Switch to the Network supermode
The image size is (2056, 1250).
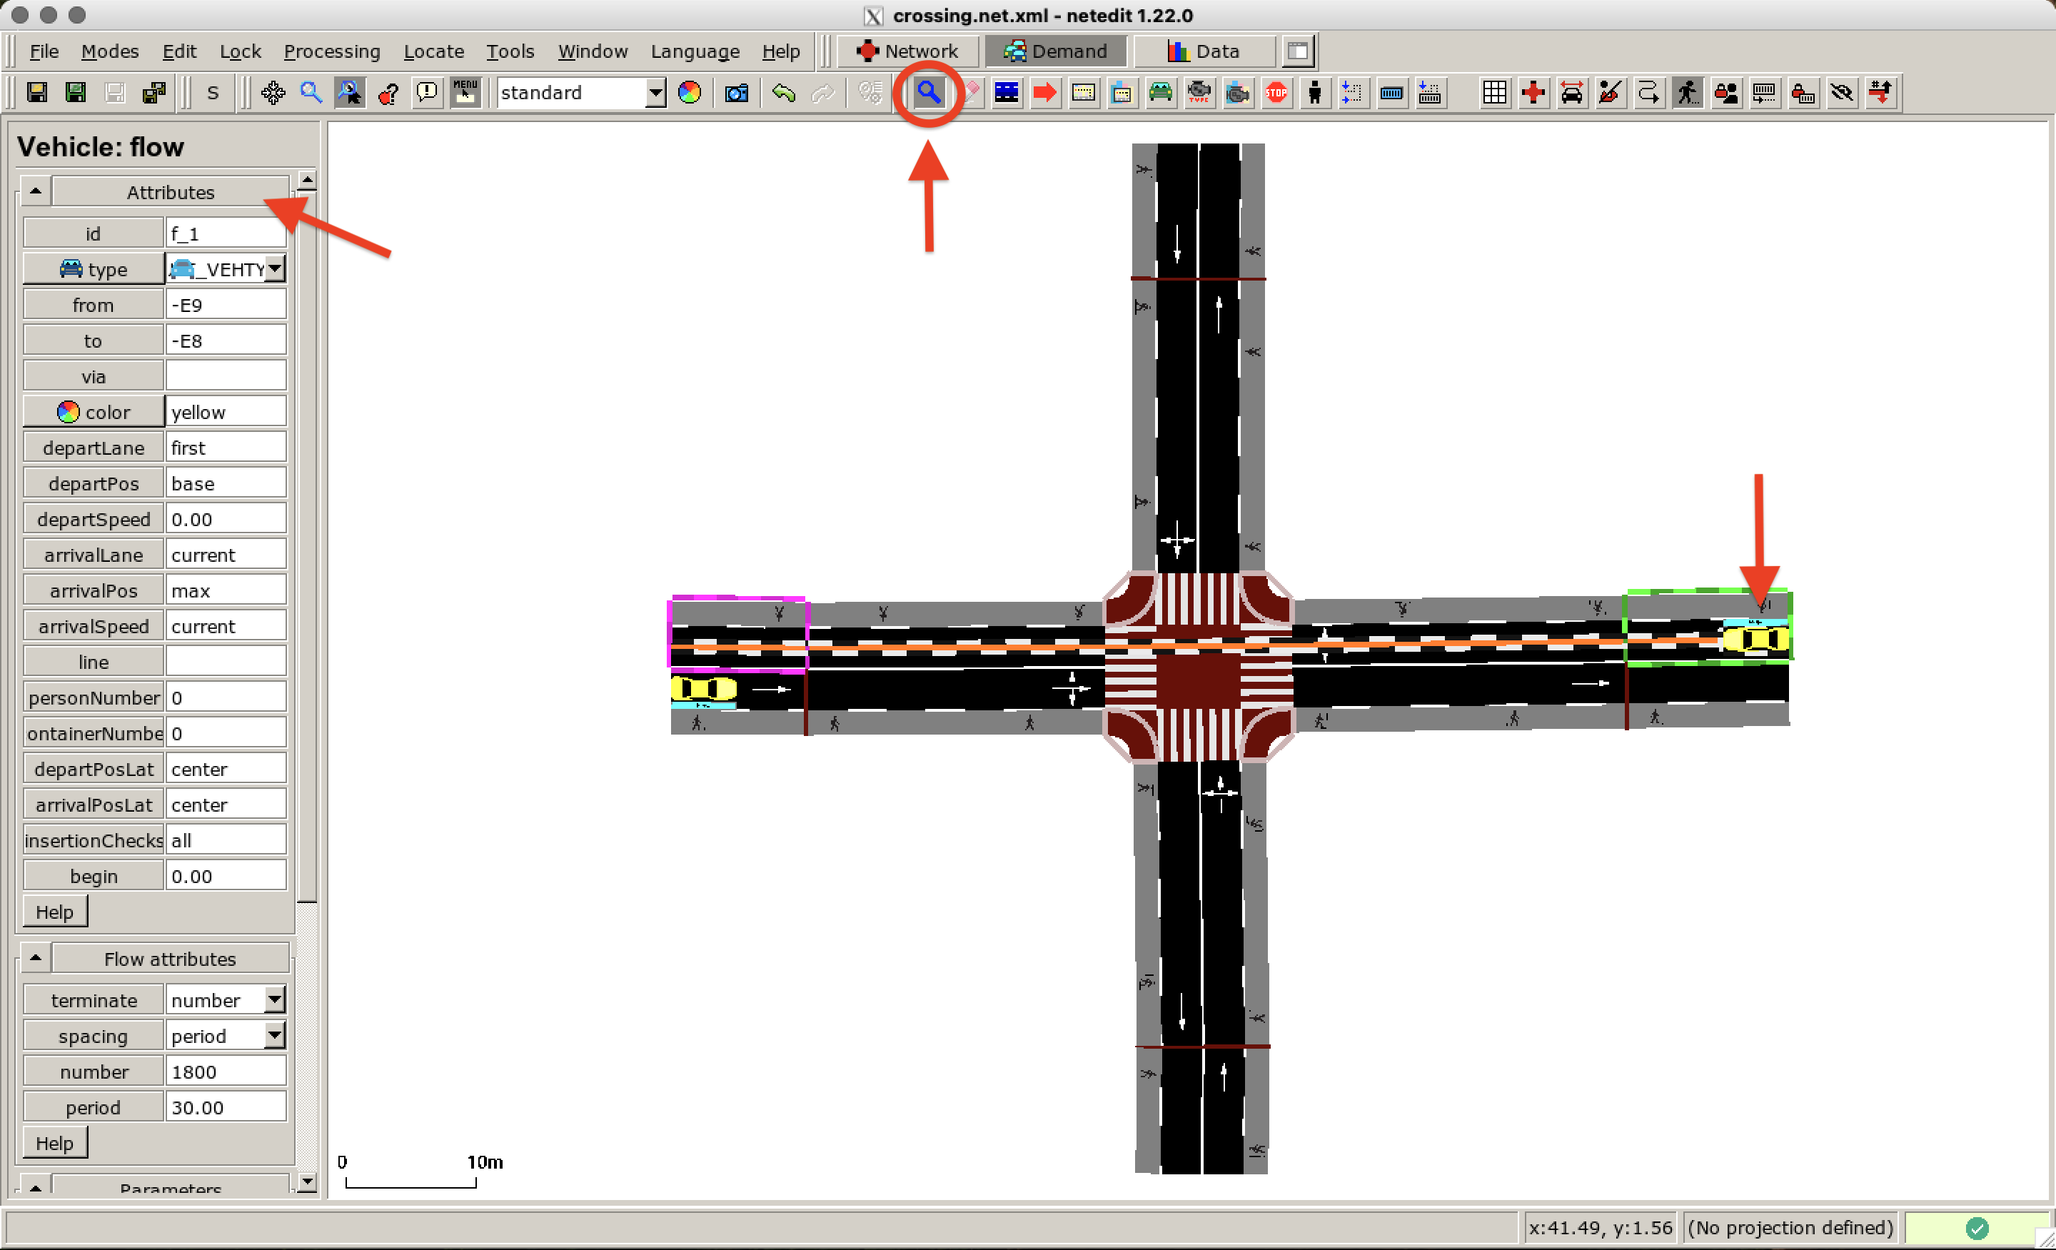909,51
